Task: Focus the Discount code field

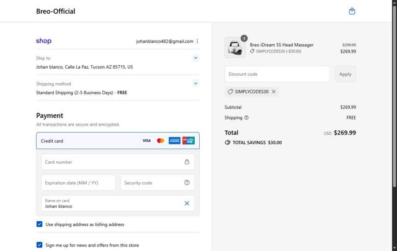Action: [x=277, y=74]
